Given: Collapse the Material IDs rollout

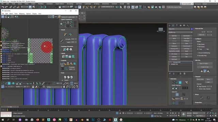Looking at the screenshot, I should 199,28.
